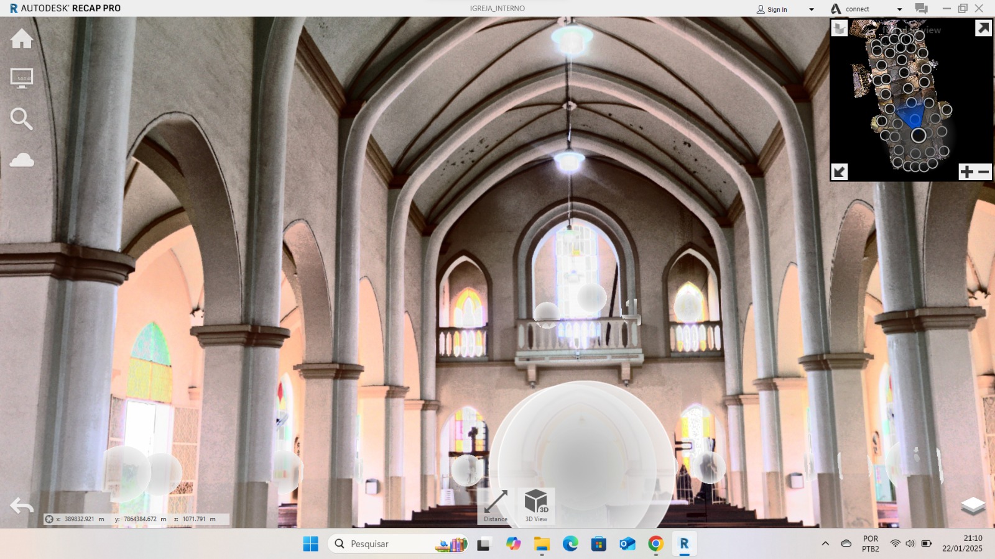Expand the connect dropdown arrow
995x559 pixels.
tap(899, 9)
